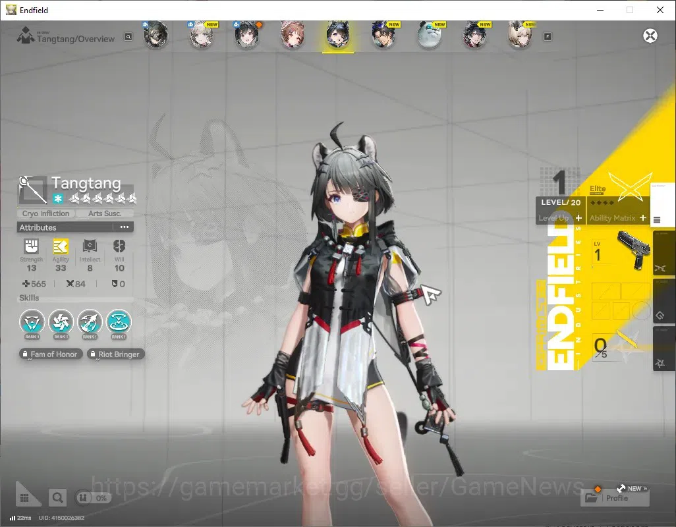Click the HP value 565
Image resolution: width=676 pixels, height=527 pixels.
pyautogui.click(x=34, y=284)
